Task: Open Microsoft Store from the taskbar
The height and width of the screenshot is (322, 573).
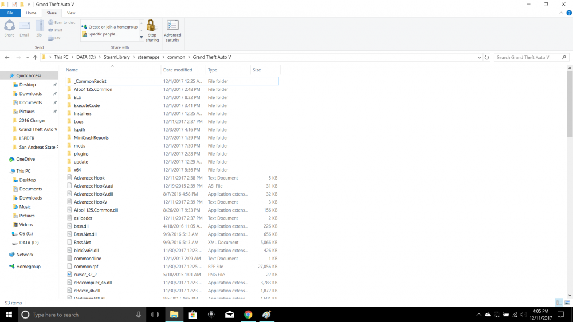Action: (x=193, y=315)
